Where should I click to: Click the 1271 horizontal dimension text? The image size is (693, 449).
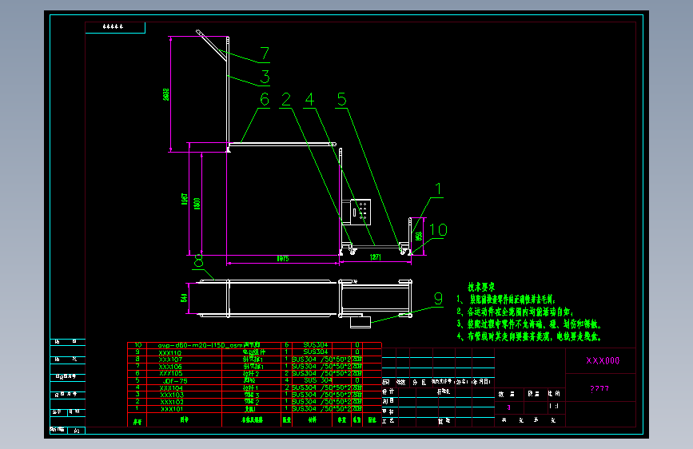tap(375, 256)
